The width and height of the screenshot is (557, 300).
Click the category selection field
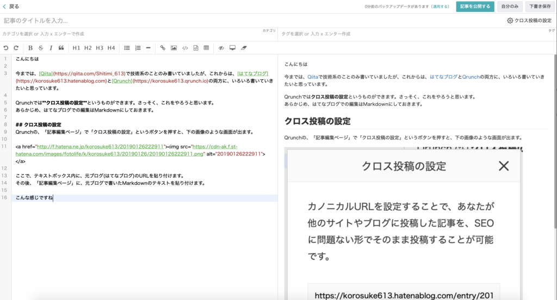pos(139,34)
